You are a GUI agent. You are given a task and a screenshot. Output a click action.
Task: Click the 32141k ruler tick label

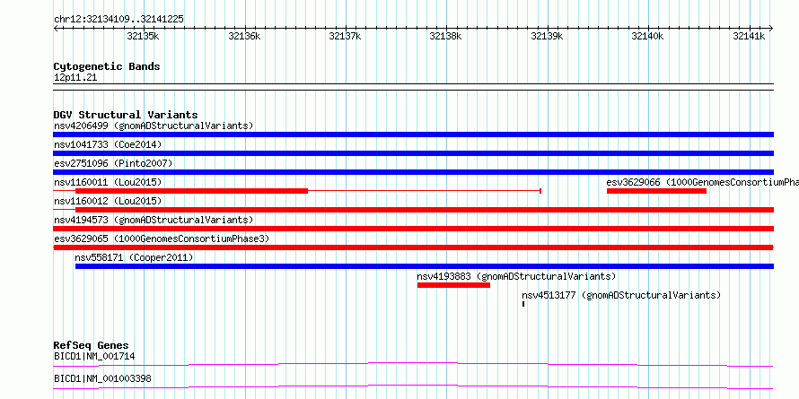click(x=749, y=36)
